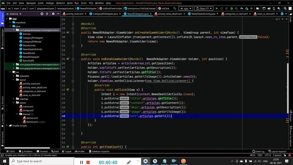Click the recorder link/annotate icon

[x=129, y=162]
